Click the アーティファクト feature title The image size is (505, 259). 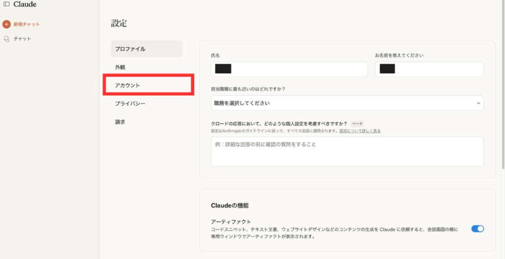pyautogui.click(x=231, y=222)
